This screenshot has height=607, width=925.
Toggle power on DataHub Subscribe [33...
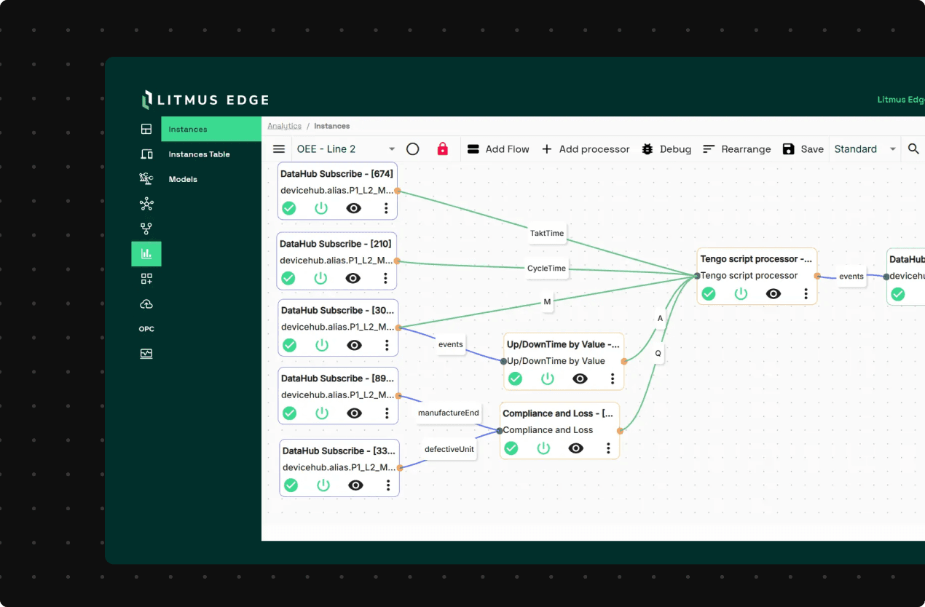tap(323, 485)
